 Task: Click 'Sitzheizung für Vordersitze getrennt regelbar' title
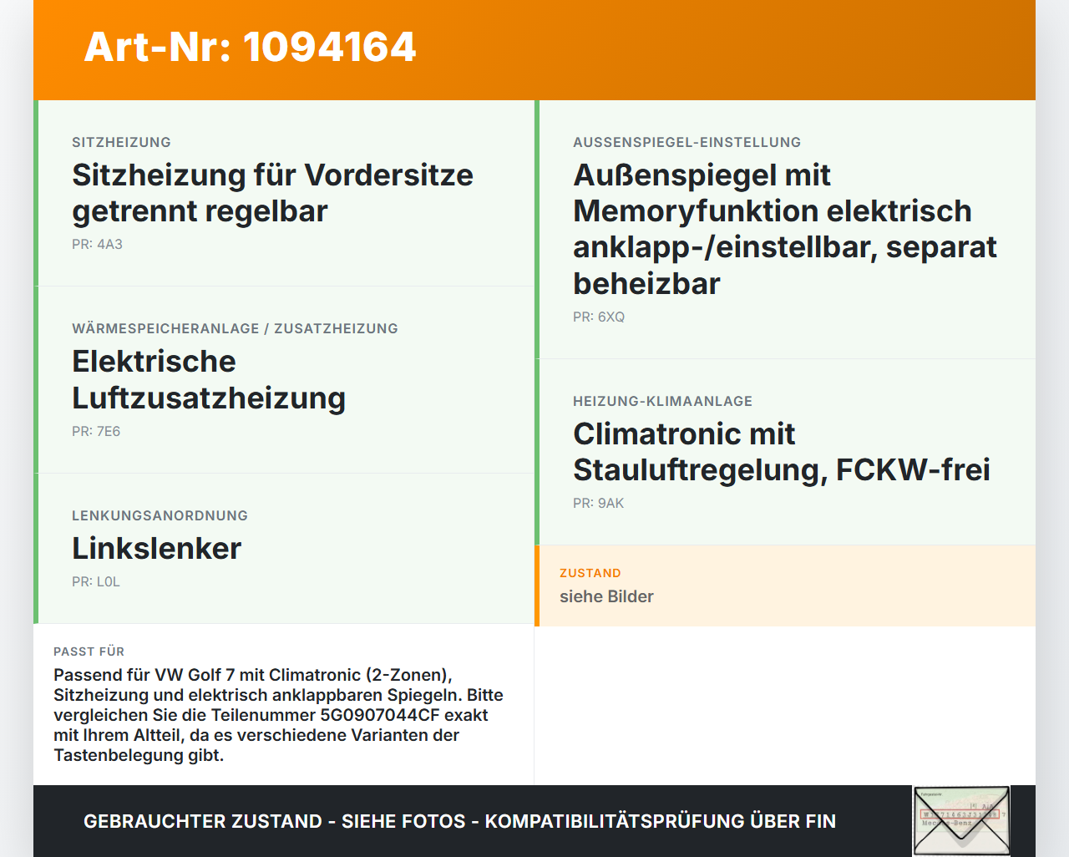pyautogui.click(x=272, y=193)
